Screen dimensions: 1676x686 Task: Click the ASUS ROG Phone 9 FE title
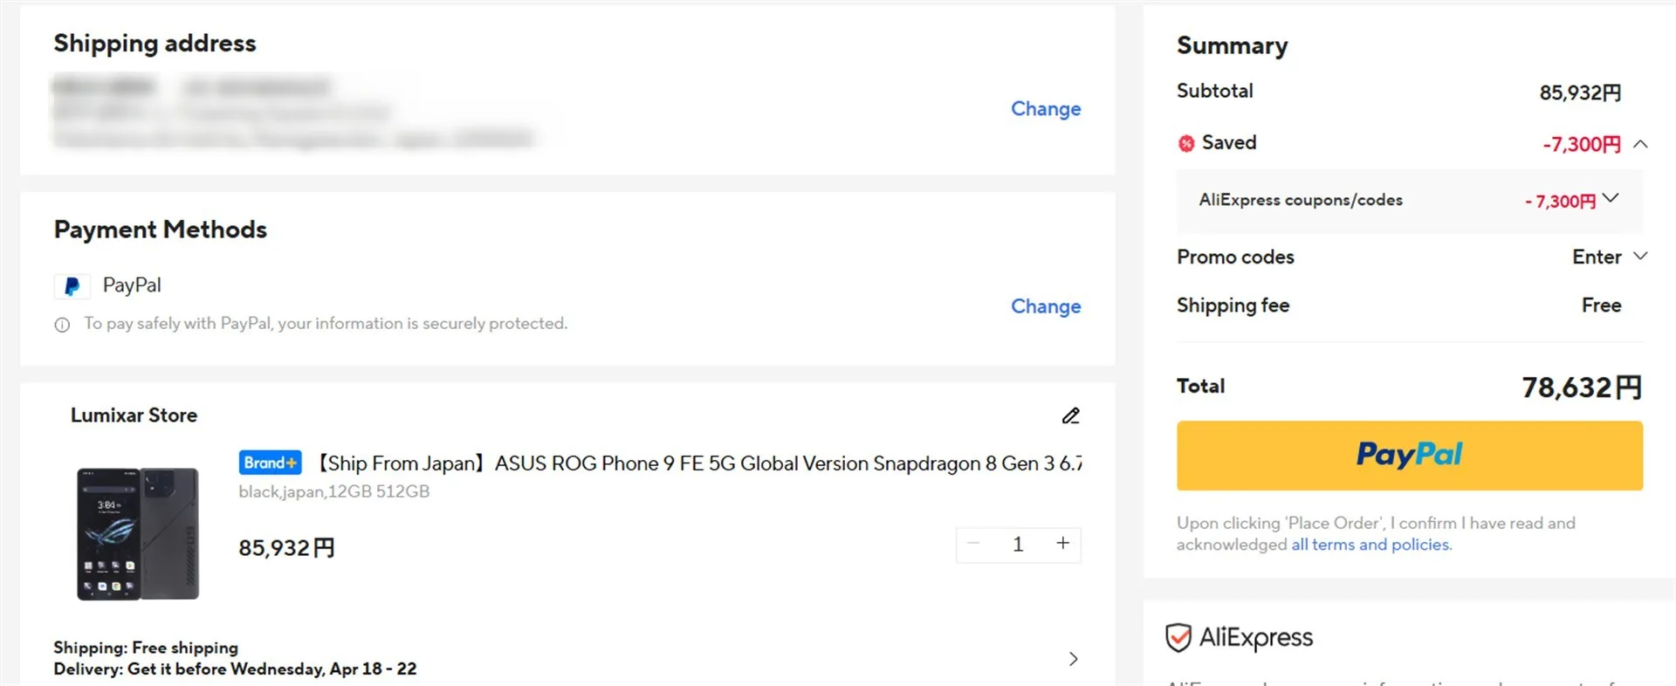[698, 463]
